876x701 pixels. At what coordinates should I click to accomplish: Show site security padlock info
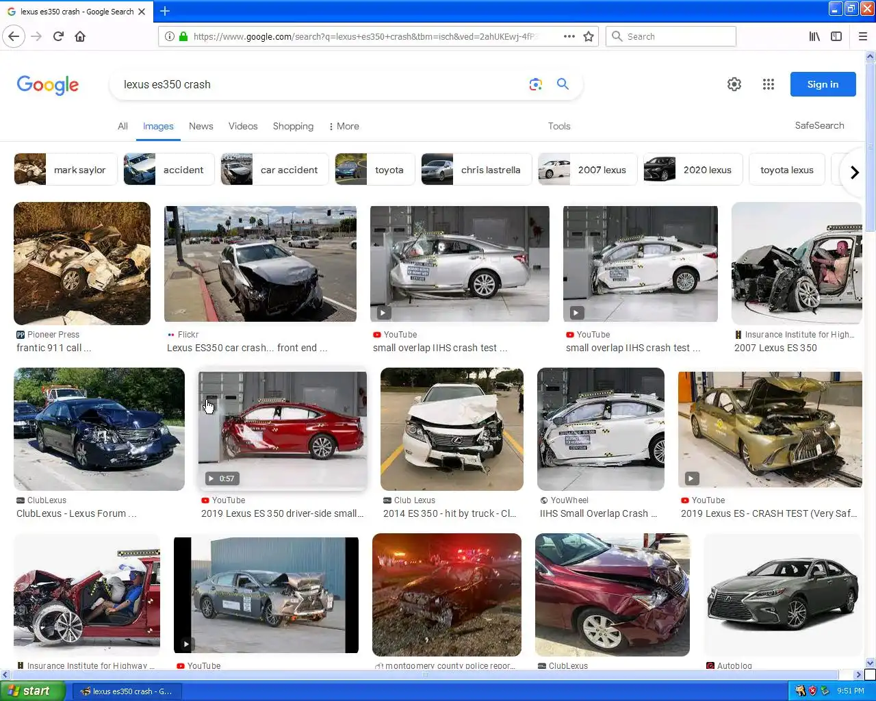click(x=183, y=36)
